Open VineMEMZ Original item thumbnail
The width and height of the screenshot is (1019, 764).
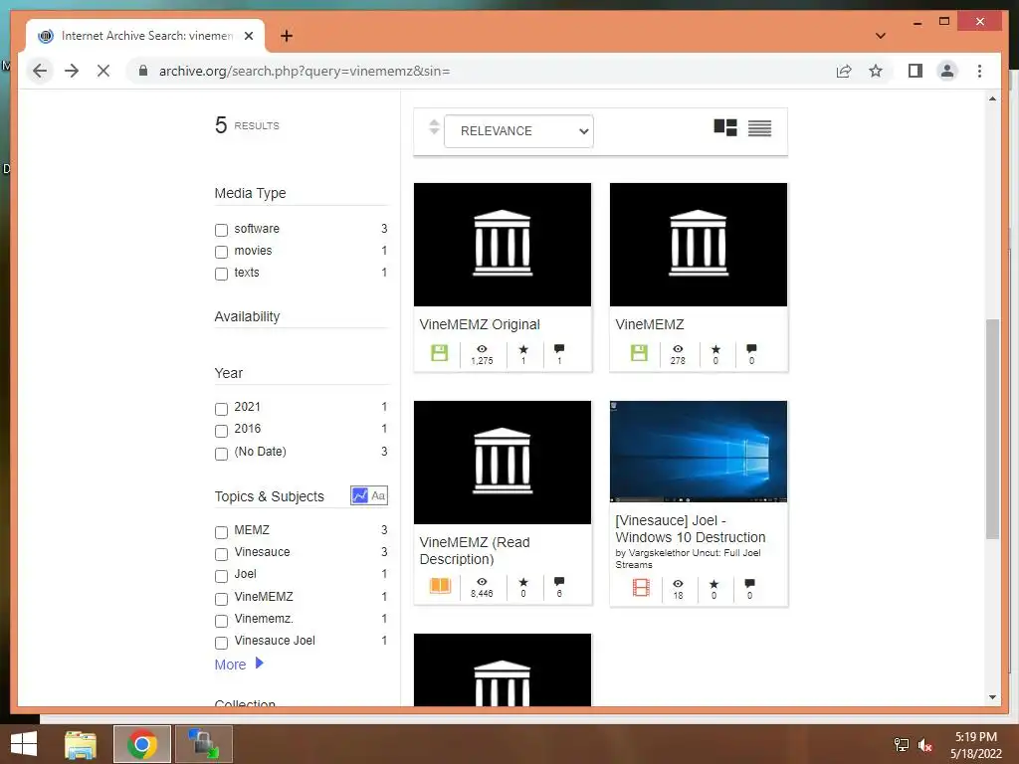pos(503,245)
